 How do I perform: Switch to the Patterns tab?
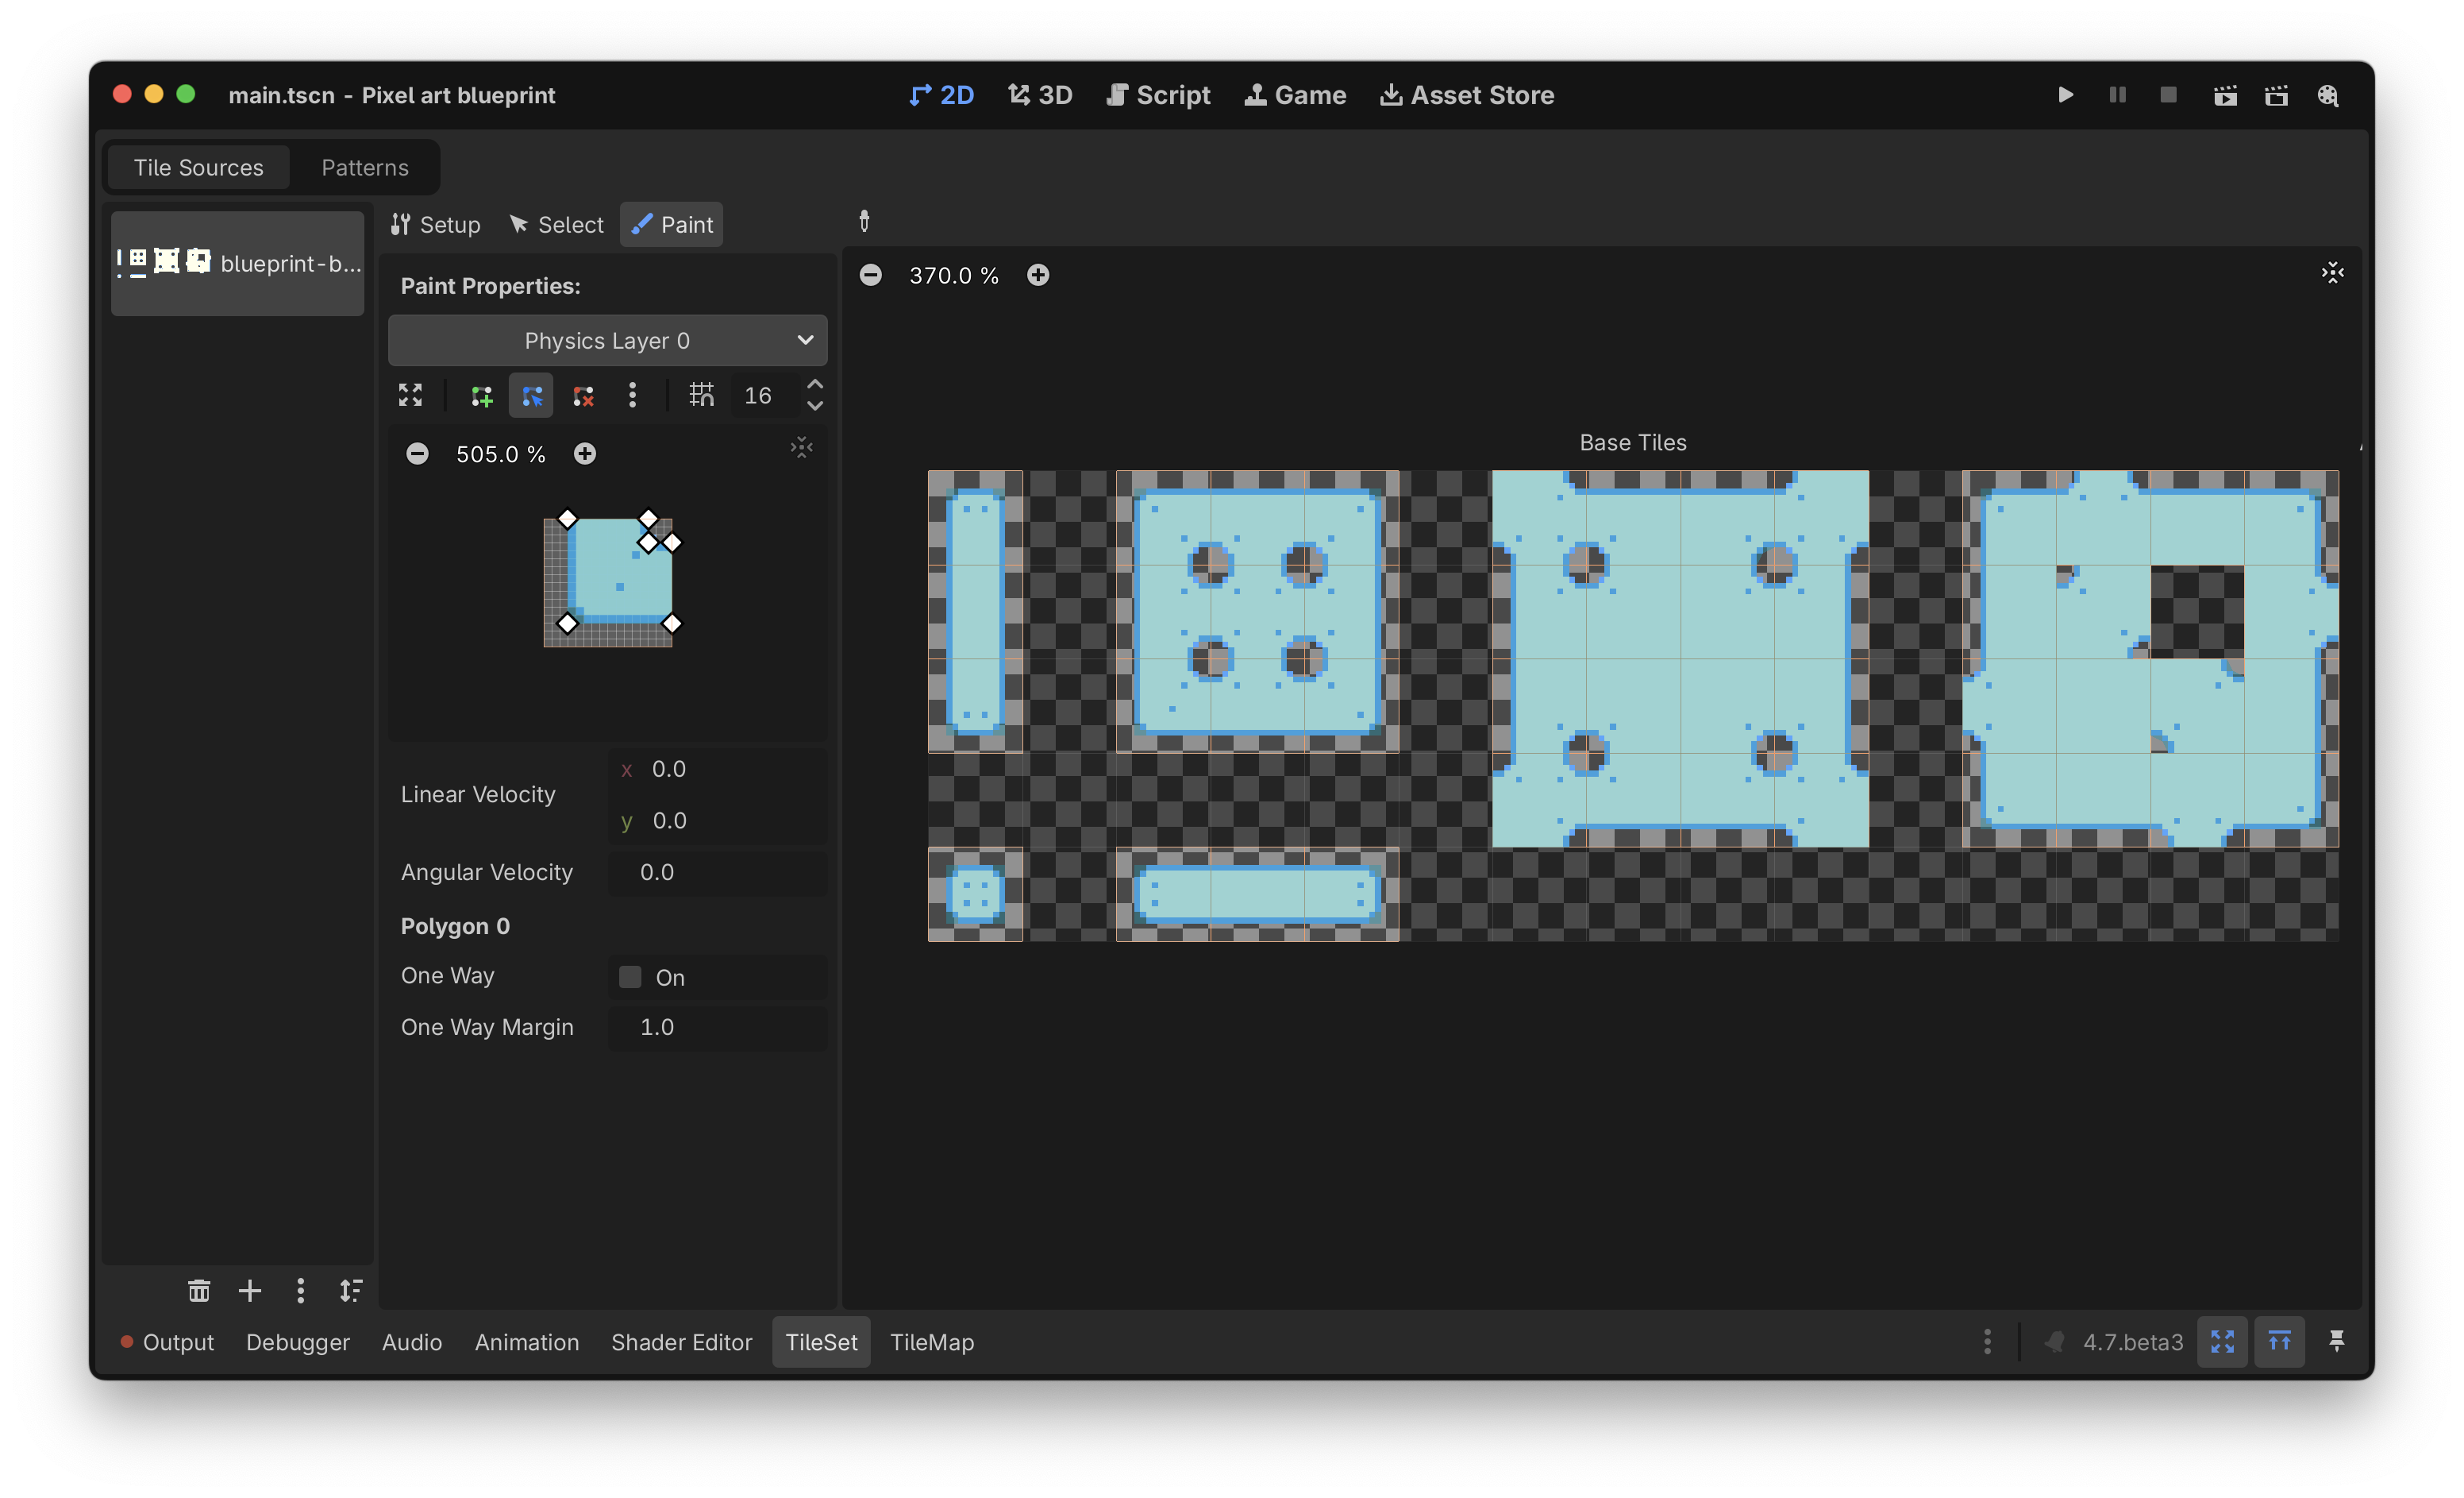[x=365, y=167]
